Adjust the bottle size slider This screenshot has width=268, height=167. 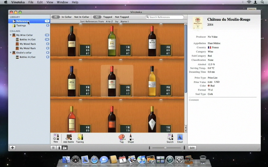pos(165,148)
